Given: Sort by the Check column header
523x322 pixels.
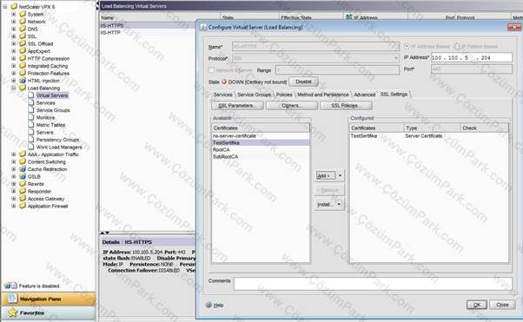Looking at the screenshot, I should tap(484, 128).
